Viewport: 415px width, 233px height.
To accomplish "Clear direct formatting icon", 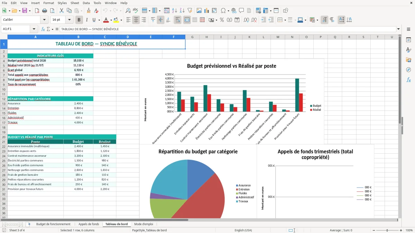I will click(x=96, y=11).
